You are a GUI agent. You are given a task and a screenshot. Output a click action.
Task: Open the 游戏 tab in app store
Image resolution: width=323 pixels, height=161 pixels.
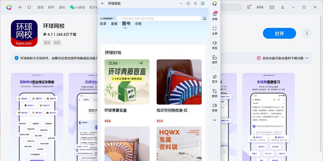click(x=62, y=7)
